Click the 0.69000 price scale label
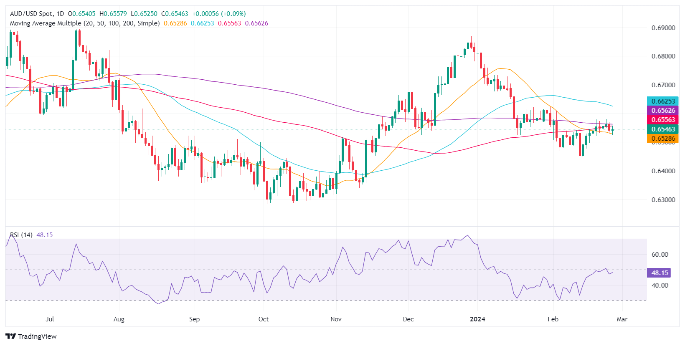This screenshot has height=346, width=685. point(663,28)
